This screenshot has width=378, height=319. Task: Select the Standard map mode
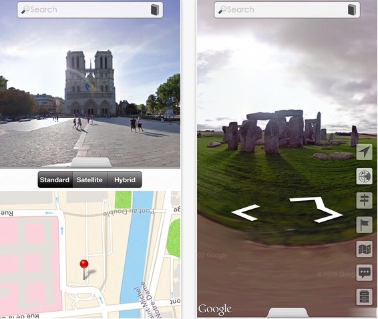(55, 180)
